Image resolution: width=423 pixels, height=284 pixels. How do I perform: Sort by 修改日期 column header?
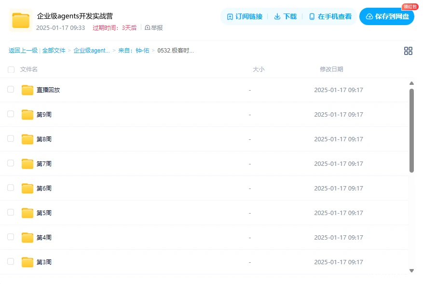pyautogui.click(x=331, y=69)
